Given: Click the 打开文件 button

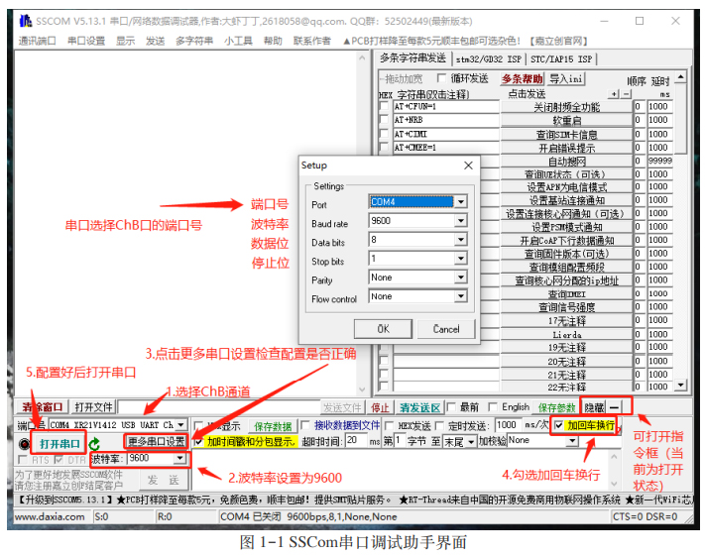Looking at the screenshot, I should (x=93, y=407).
